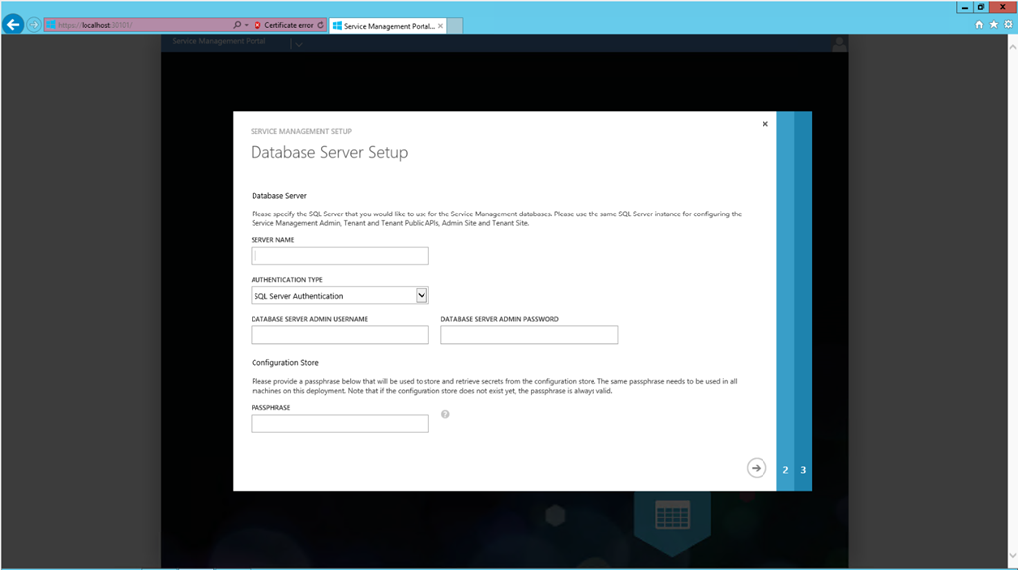
Task: Jump to wizard step 3
Action: pos(803,470)
